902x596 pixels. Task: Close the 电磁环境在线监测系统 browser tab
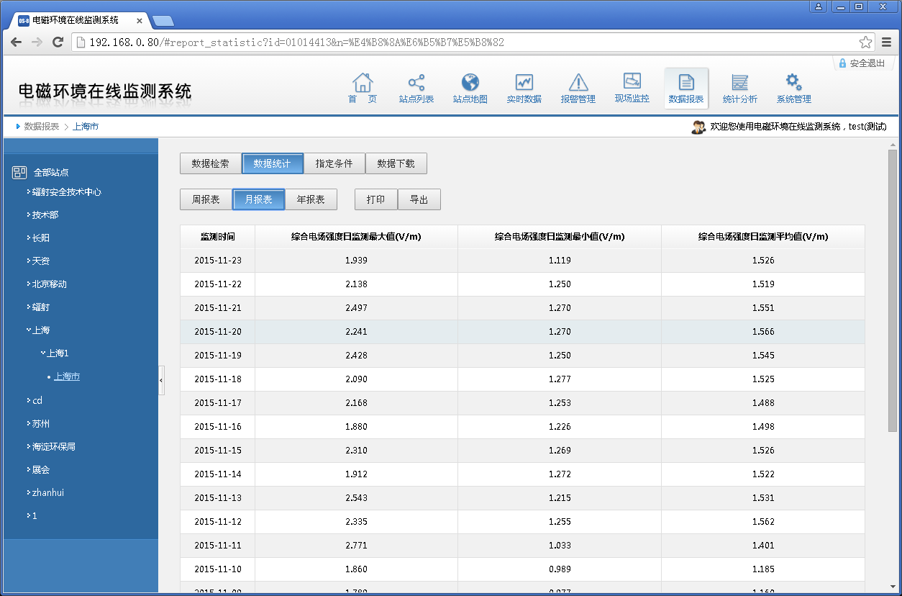pyautogui.click(x=140, y=21)
